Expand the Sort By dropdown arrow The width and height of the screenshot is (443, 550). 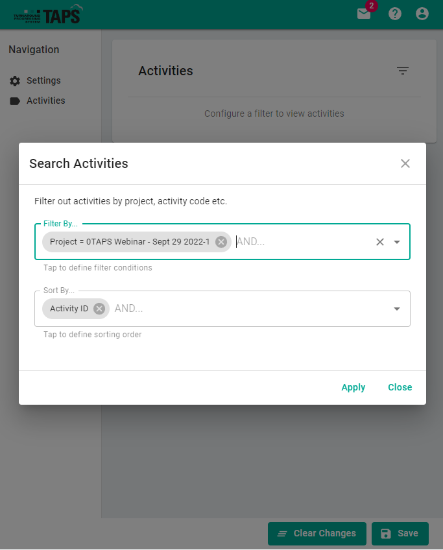click(x=397, y=309)
